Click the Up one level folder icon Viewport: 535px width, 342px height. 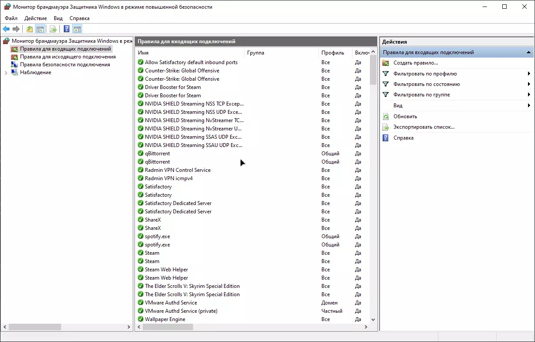point(30,29)
